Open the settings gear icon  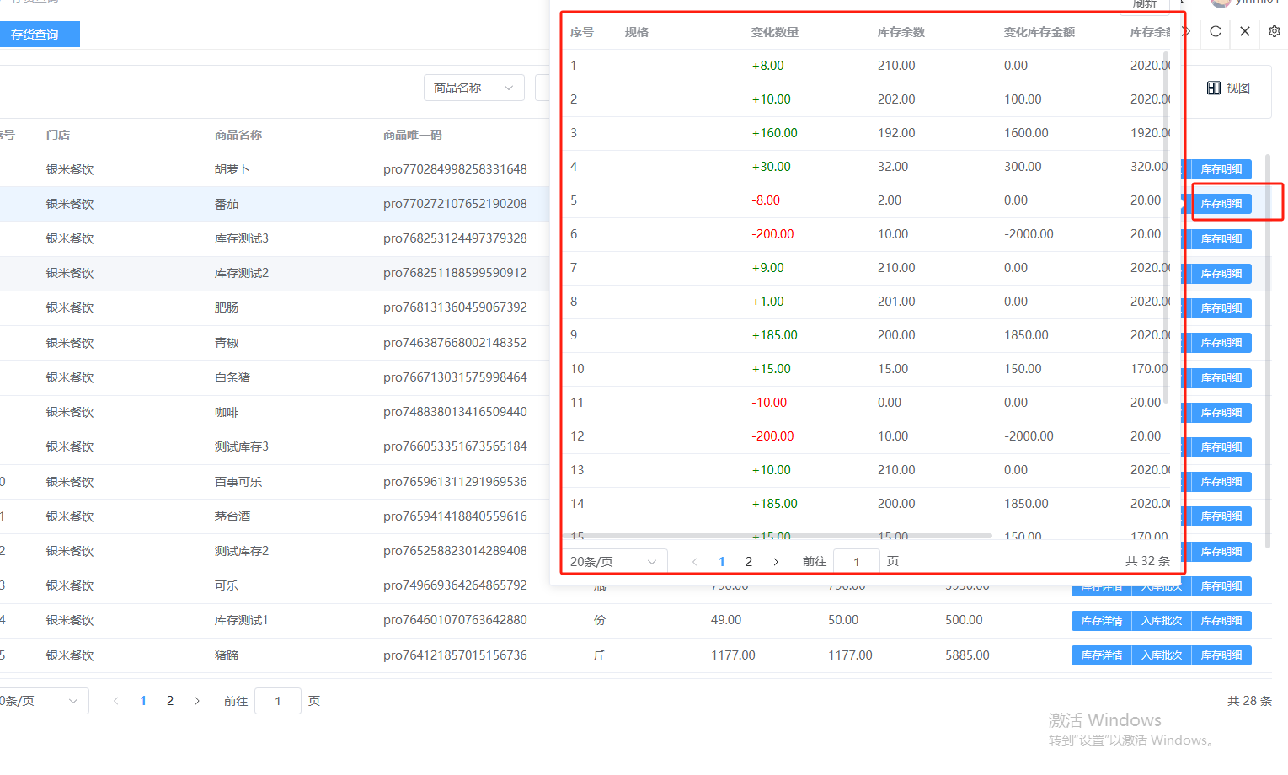(x=1274, y=32)
